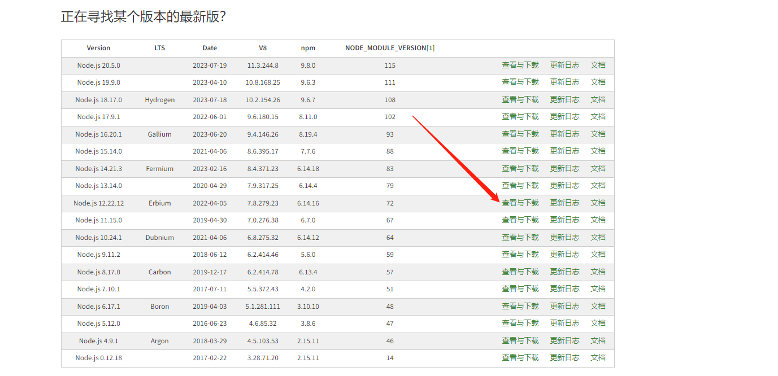Screen dimensions: 778x376
Task: Open 更新日志 for Node.js 10.24.1
Action: pos(564,237)
